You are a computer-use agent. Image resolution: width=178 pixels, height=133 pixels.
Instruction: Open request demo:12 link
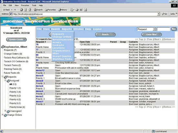click(40, 71)
